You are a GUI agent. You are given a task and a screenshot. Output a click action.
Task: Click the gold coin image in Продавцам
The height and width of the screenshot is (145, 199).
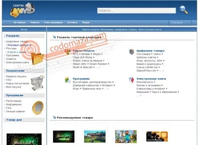[38, 108]
